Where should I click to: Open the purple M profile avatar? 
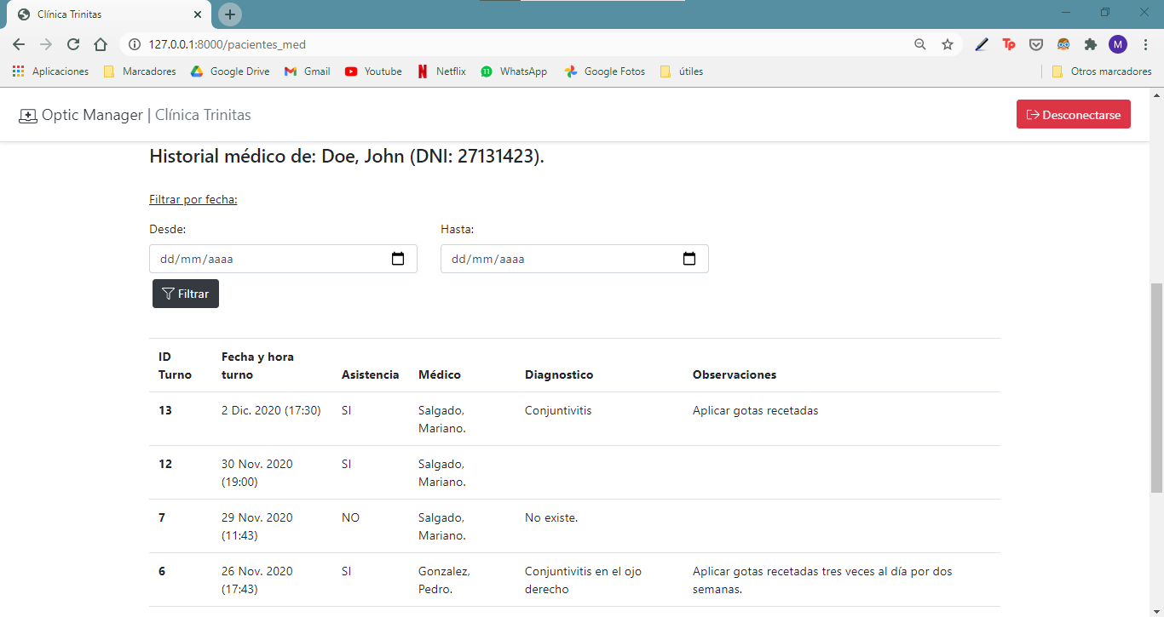click(x=1118, y=44)
